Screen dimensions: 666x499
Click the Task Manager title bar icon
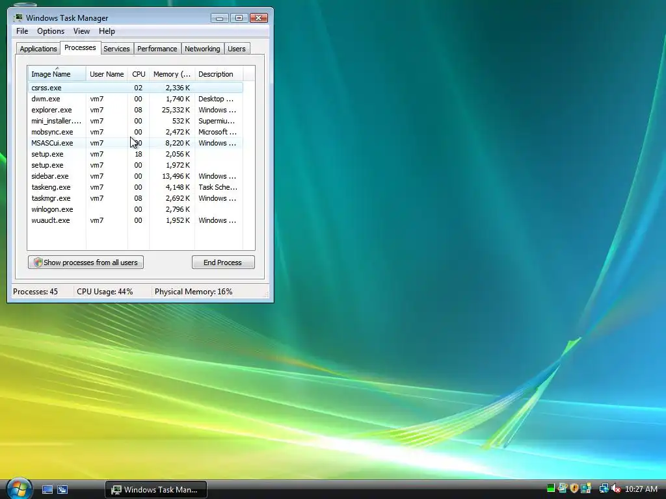[x=18, y=18]
